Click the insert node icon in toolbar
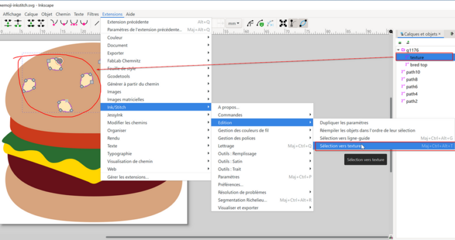This screenshot has height=240, width=455. point(8,23)
